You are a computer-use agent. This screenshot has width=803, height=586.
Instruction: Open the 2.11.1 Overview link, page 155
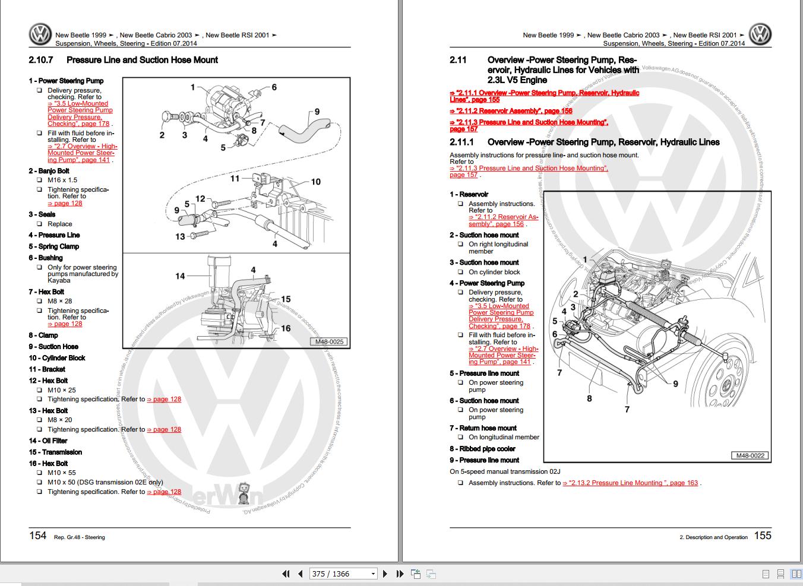click(x=544, y=96)
